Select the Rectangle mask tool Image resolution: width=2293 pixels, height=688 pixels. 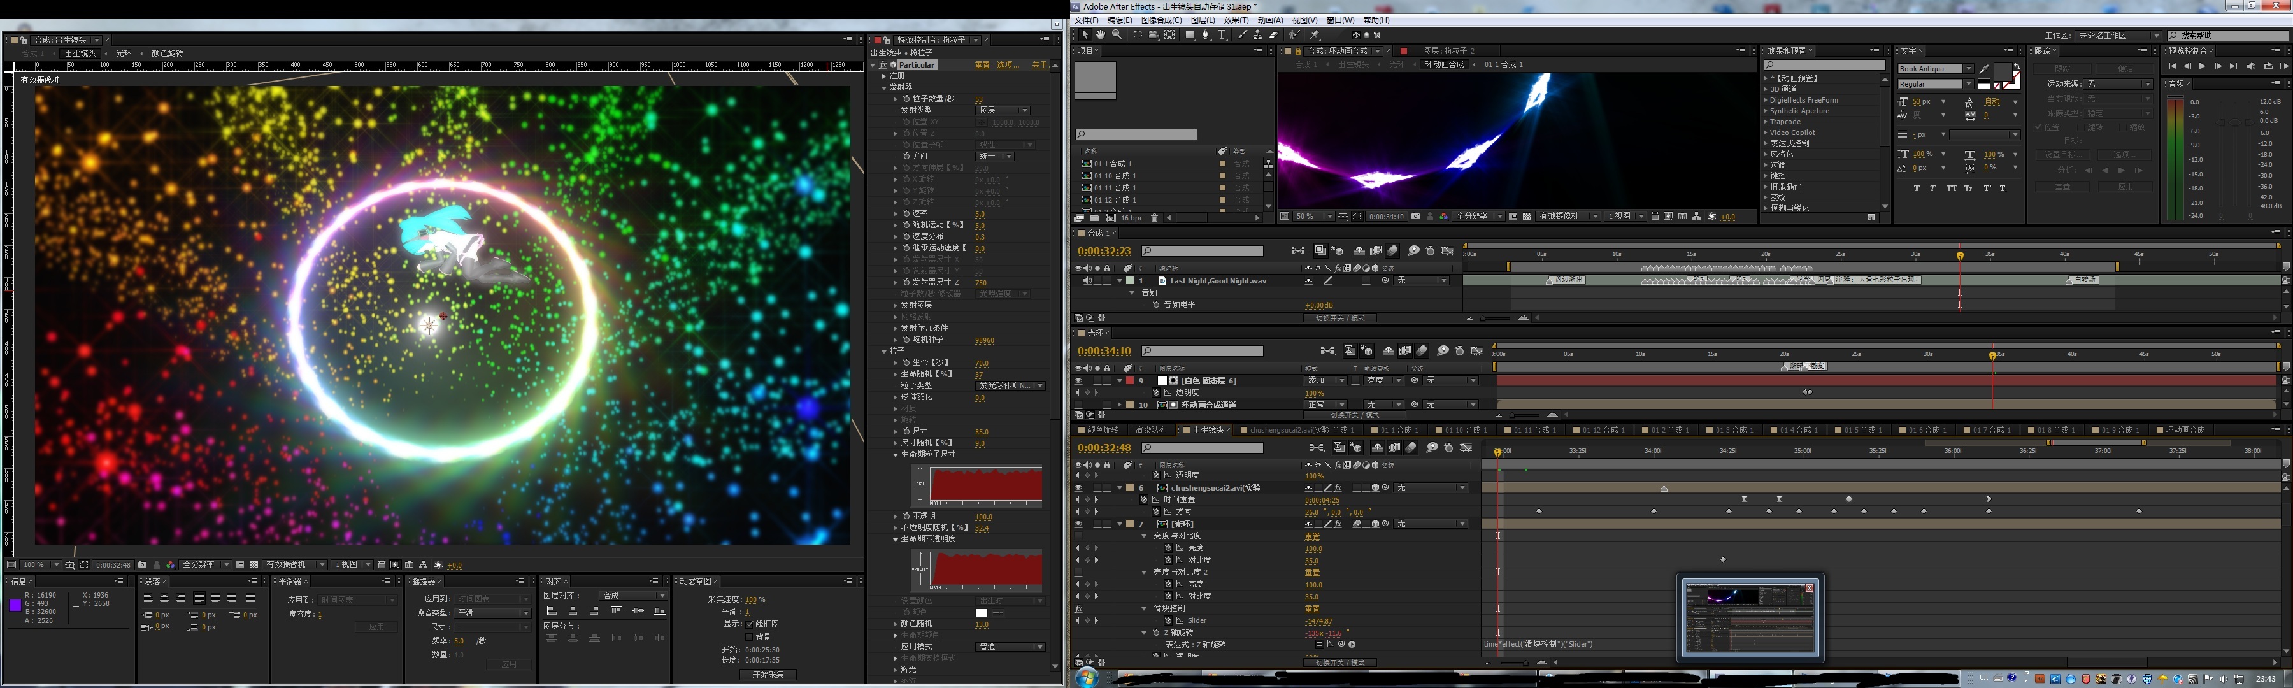1190,34
